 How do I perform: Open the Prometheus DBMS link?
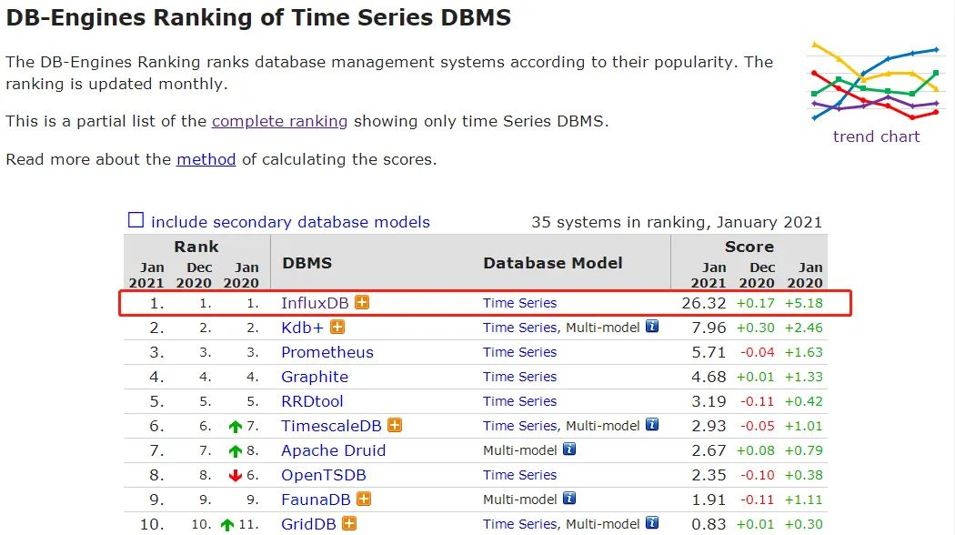pos(327,352)
